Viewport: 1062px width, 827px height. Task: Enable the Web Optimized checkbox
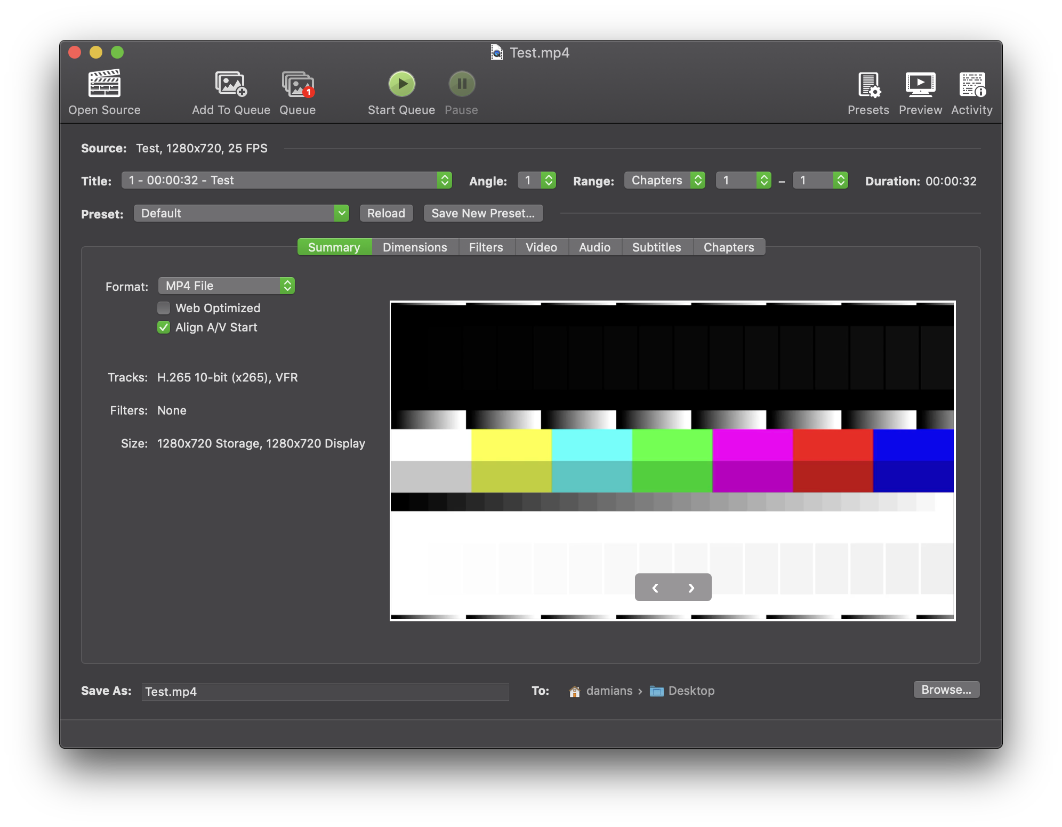click(x=164, y=308)
